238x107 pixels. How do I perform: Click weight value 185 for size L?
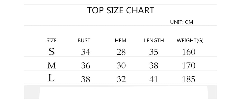(189, 79)
